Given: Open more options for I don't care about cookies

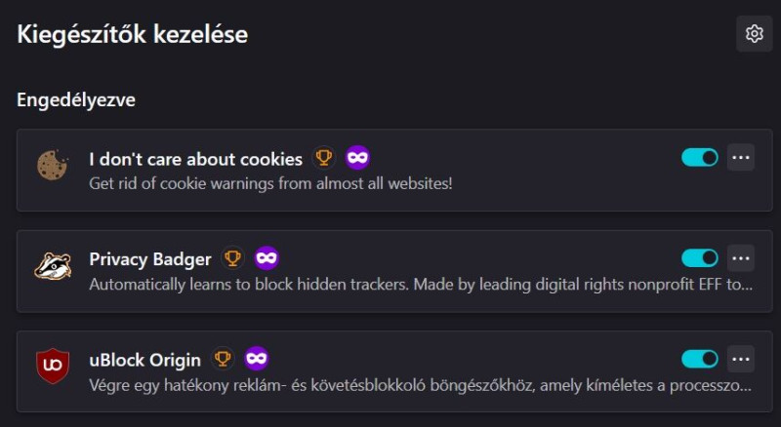Looking at the screenshot, I should pos(741,157).
